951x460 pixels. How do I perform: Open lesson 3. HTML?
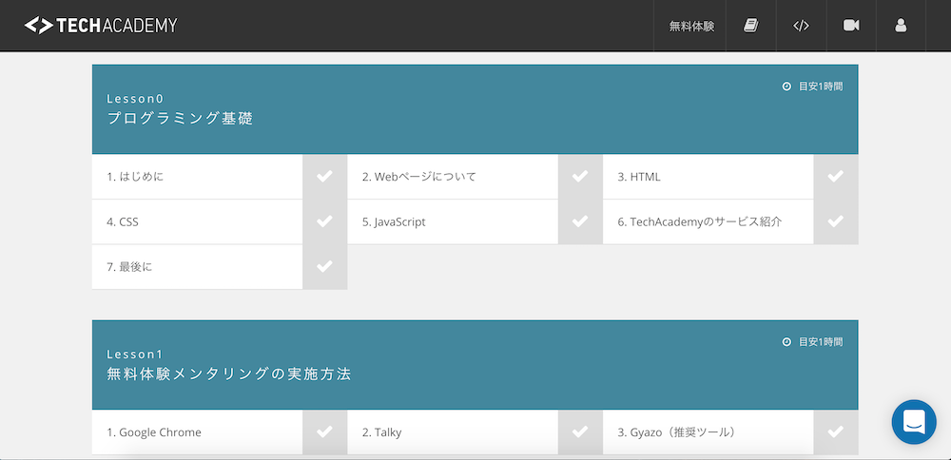pyautogui.click(x=708, y=177)
